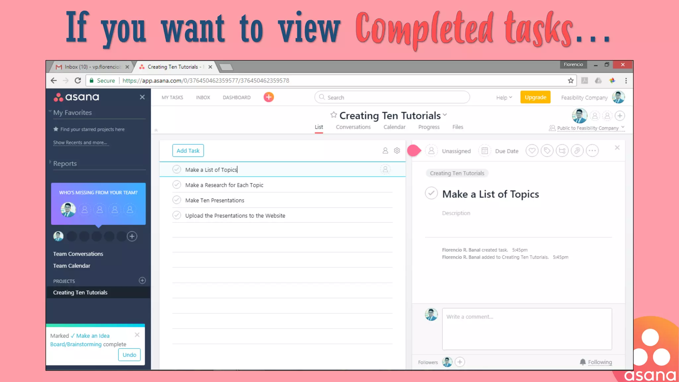Expand the Help dropdown menu
Image resolution: width=679 pixels, height=382 pixels.
[504, 97]
